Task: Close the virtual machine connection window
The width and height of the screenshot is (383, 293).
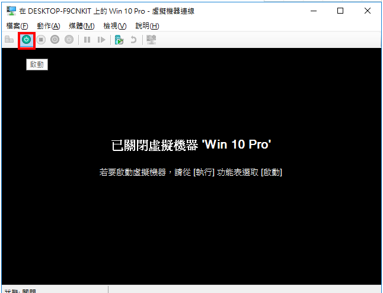Action: click(368, 11)
